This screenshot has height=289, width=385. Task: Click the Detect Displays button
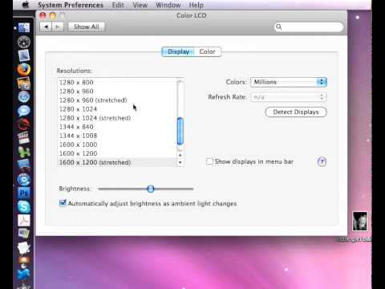[x=296, y=112]
